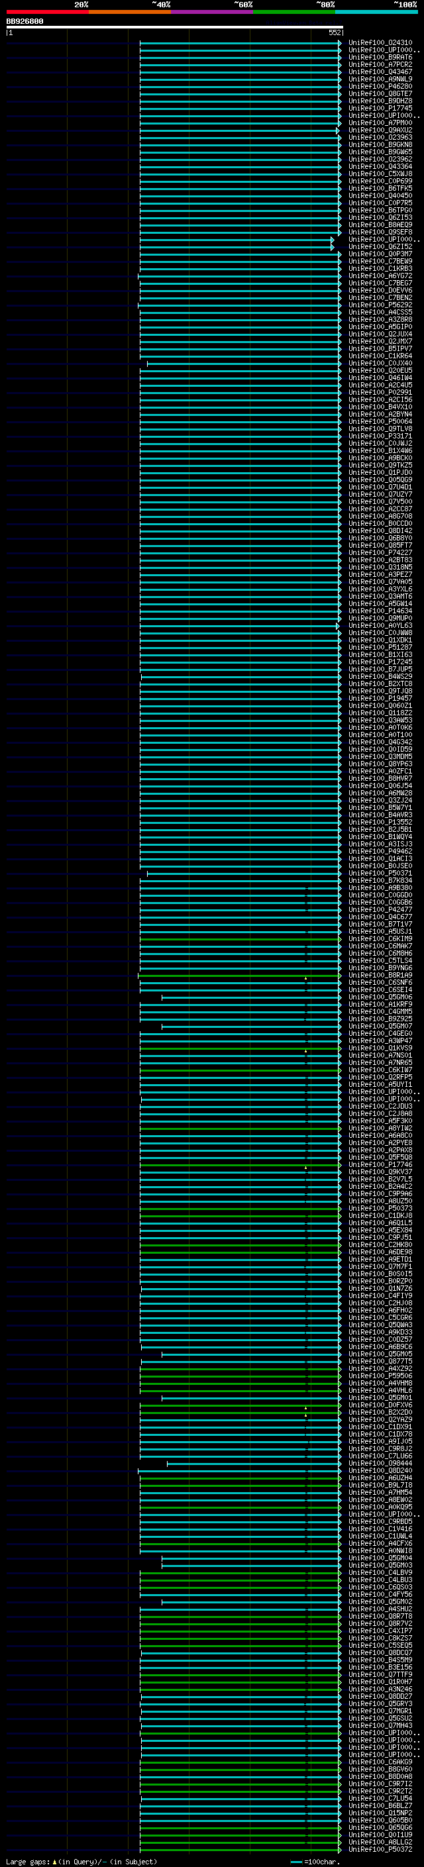The width and height of the screenshot is (424, 1867).
Task: Open hit UniRef100_Q6ZI52
Action: pyautogui.click(x=380, y=247)
